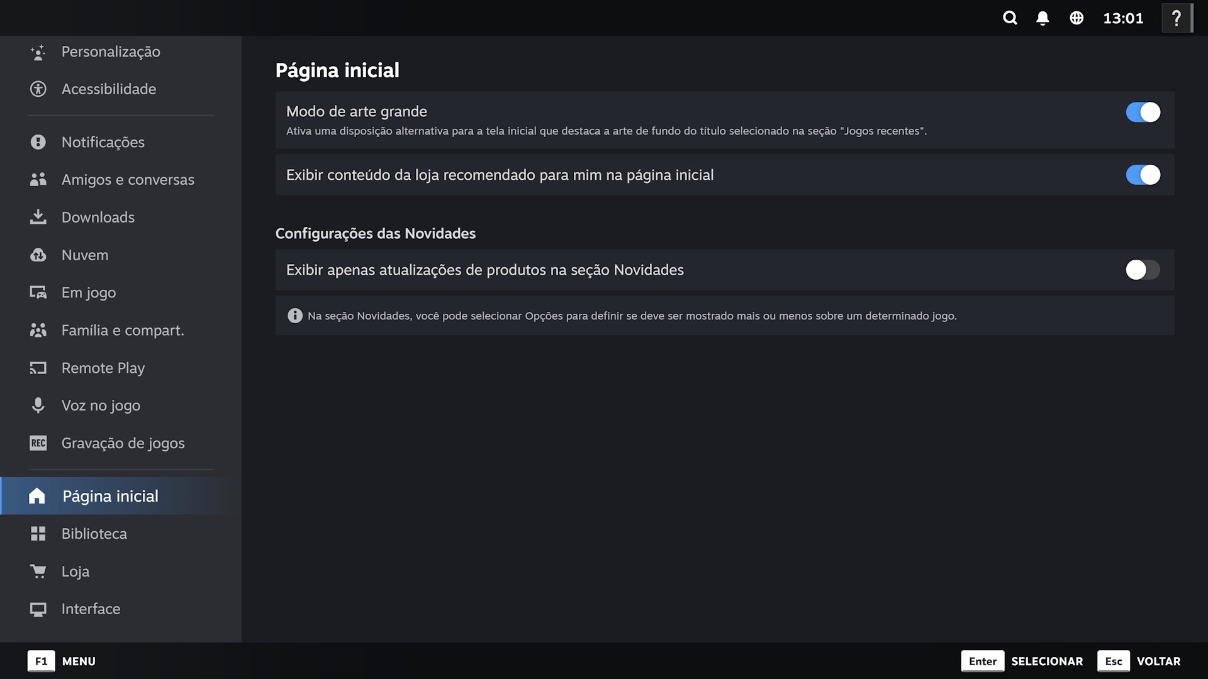
Task: Open Família e compart. settings
Action: click(121, 330)
